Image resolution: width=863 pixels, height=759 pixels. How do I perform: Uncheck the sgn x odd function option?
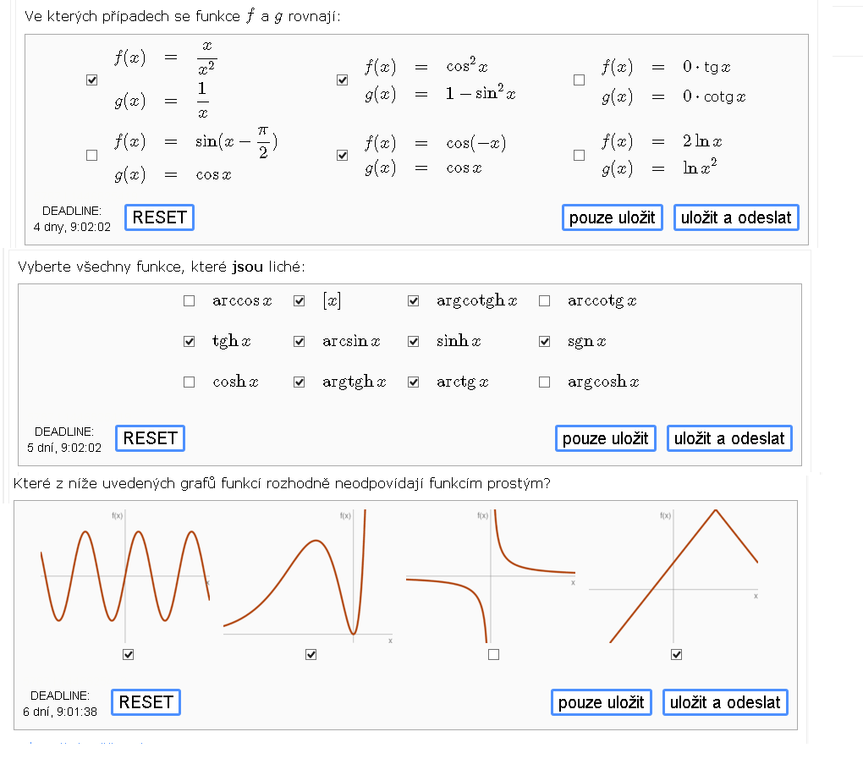[544, 342]
